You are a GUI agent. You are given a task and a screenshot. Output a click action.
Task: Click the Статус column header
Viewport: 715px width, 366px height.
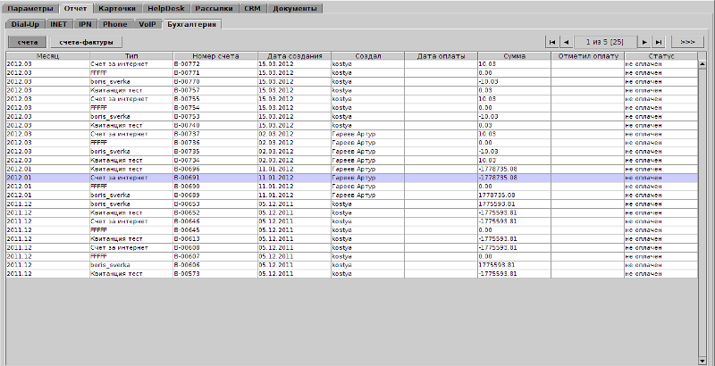point(661,56)
